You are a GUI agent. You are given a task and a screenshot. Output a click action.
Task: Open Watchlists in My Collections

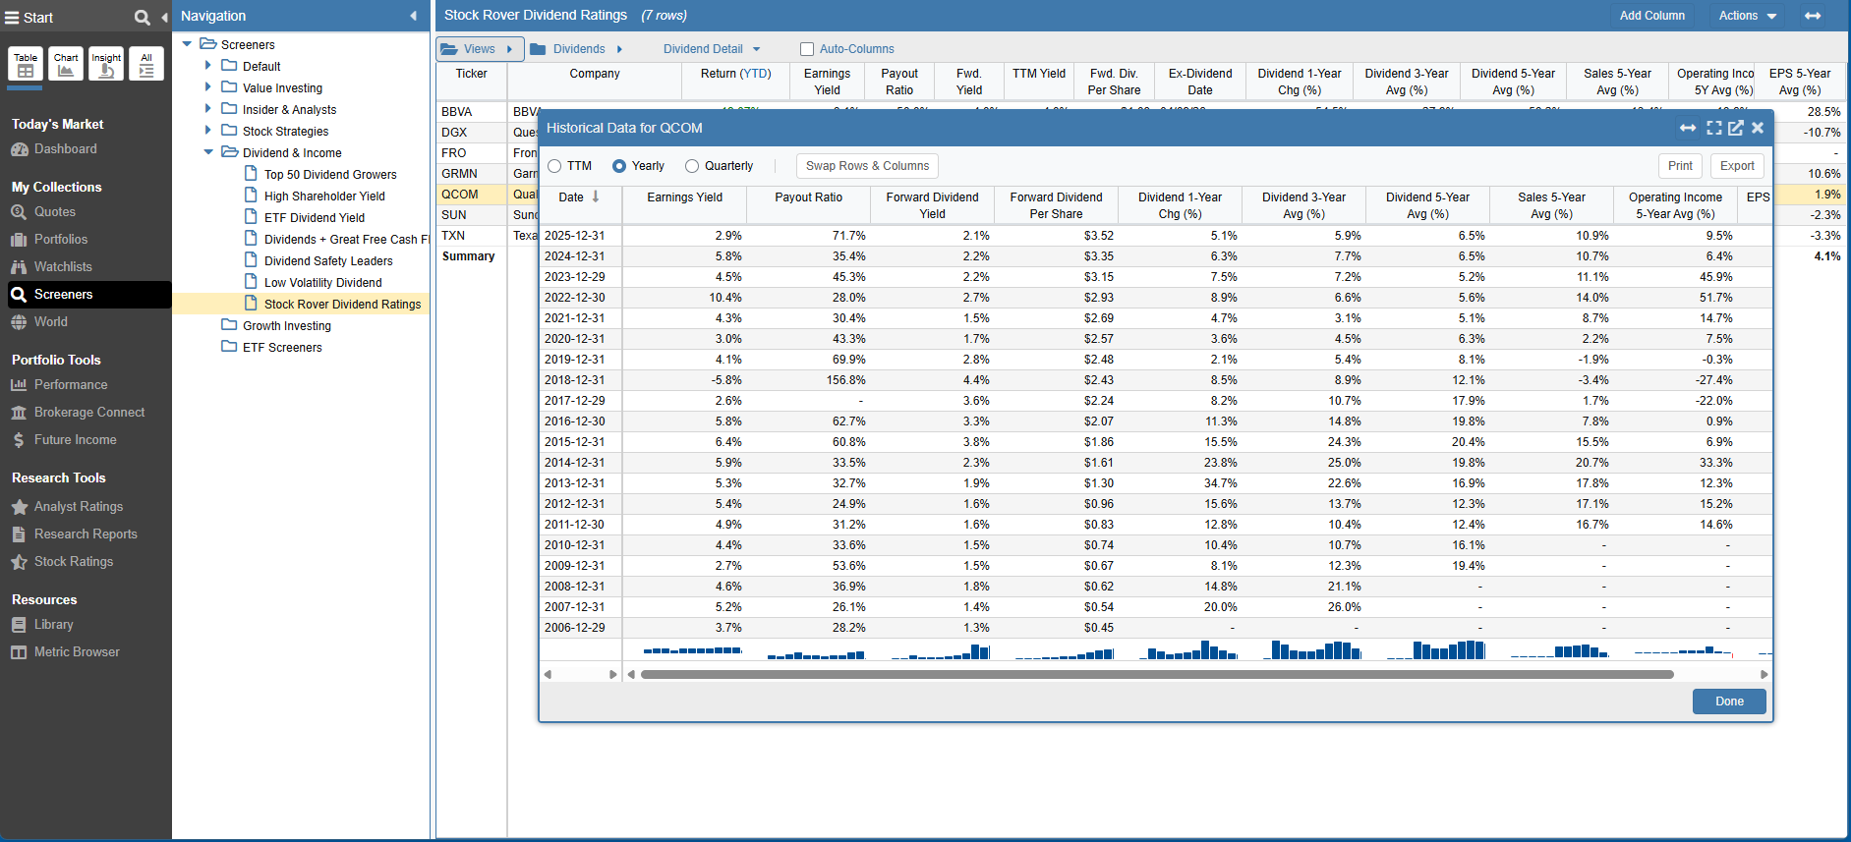63,267
